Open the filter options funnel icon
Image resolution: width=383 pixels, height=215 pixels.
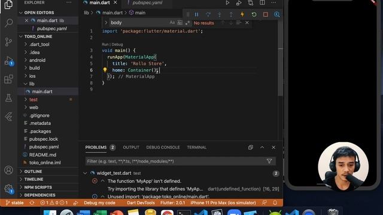tap(269, 161)
